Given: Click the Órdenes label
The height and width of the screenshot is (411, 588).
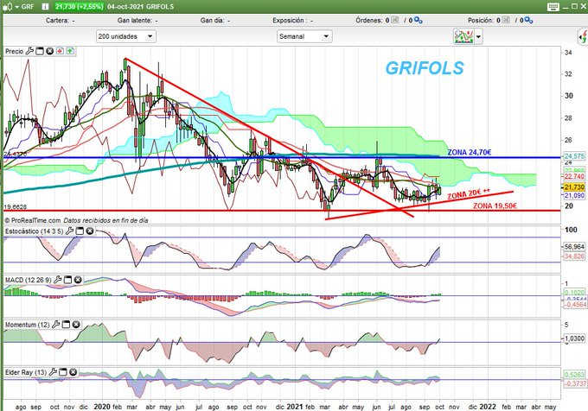Looking at the screenshot, I should point(369,20).
